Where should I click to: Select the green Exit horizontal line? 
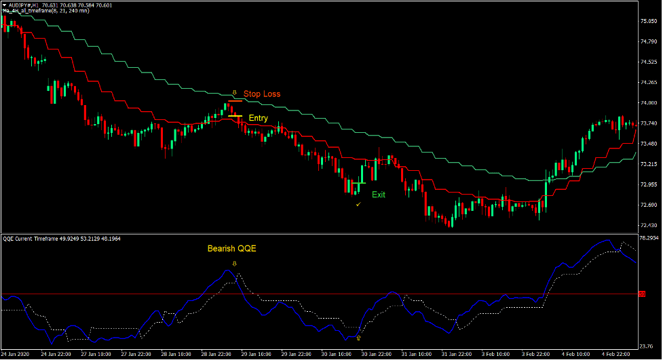358,183
